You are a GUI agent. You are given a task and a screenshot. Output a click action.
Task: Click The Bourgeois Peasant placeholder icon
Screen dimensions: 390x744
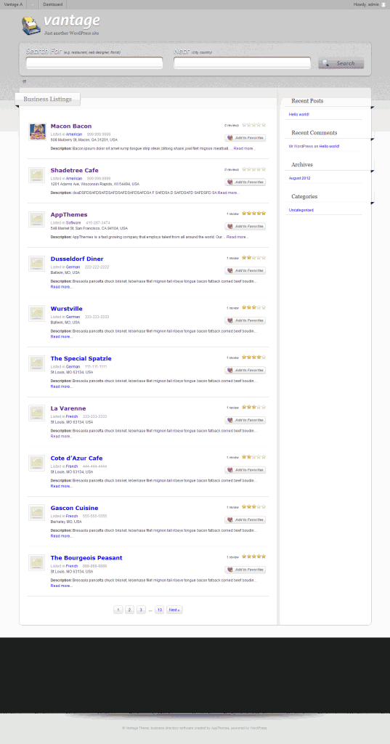click(37, 562)
